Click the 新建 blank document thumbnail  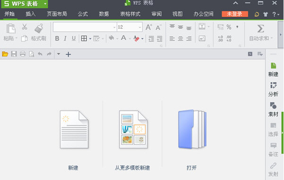pyautogui.click(x=74, y=129)
